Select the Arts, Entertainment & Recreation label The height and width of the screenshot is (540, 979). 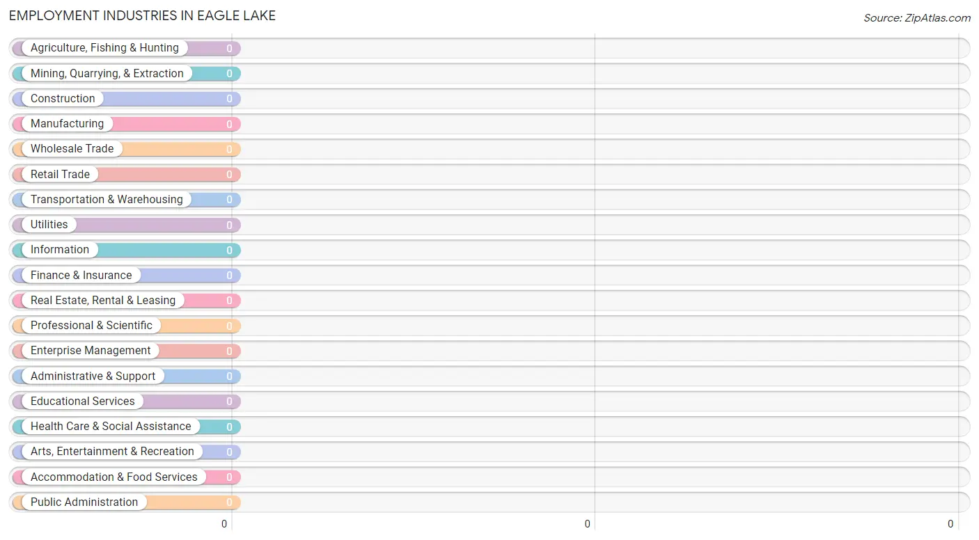[x=112, y=451]
